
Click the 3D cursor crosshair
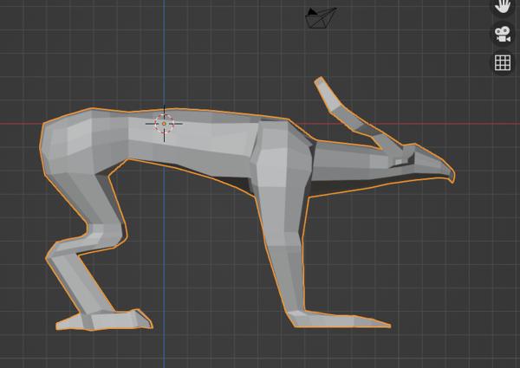click(x=165, y=123)
